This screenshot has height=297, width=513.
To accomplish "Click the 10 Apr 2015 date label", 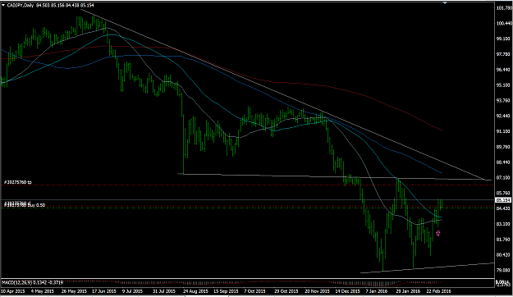I will tap(13, 291).
